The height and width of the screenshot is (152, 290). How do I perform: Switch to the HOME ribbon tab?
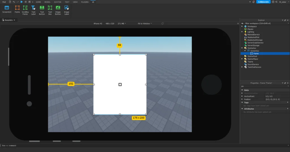tap(38, 2)
